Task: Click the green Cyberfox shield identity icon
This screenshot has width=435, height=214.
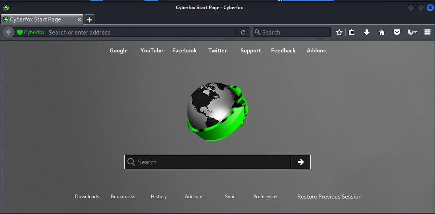Action: 20,33
